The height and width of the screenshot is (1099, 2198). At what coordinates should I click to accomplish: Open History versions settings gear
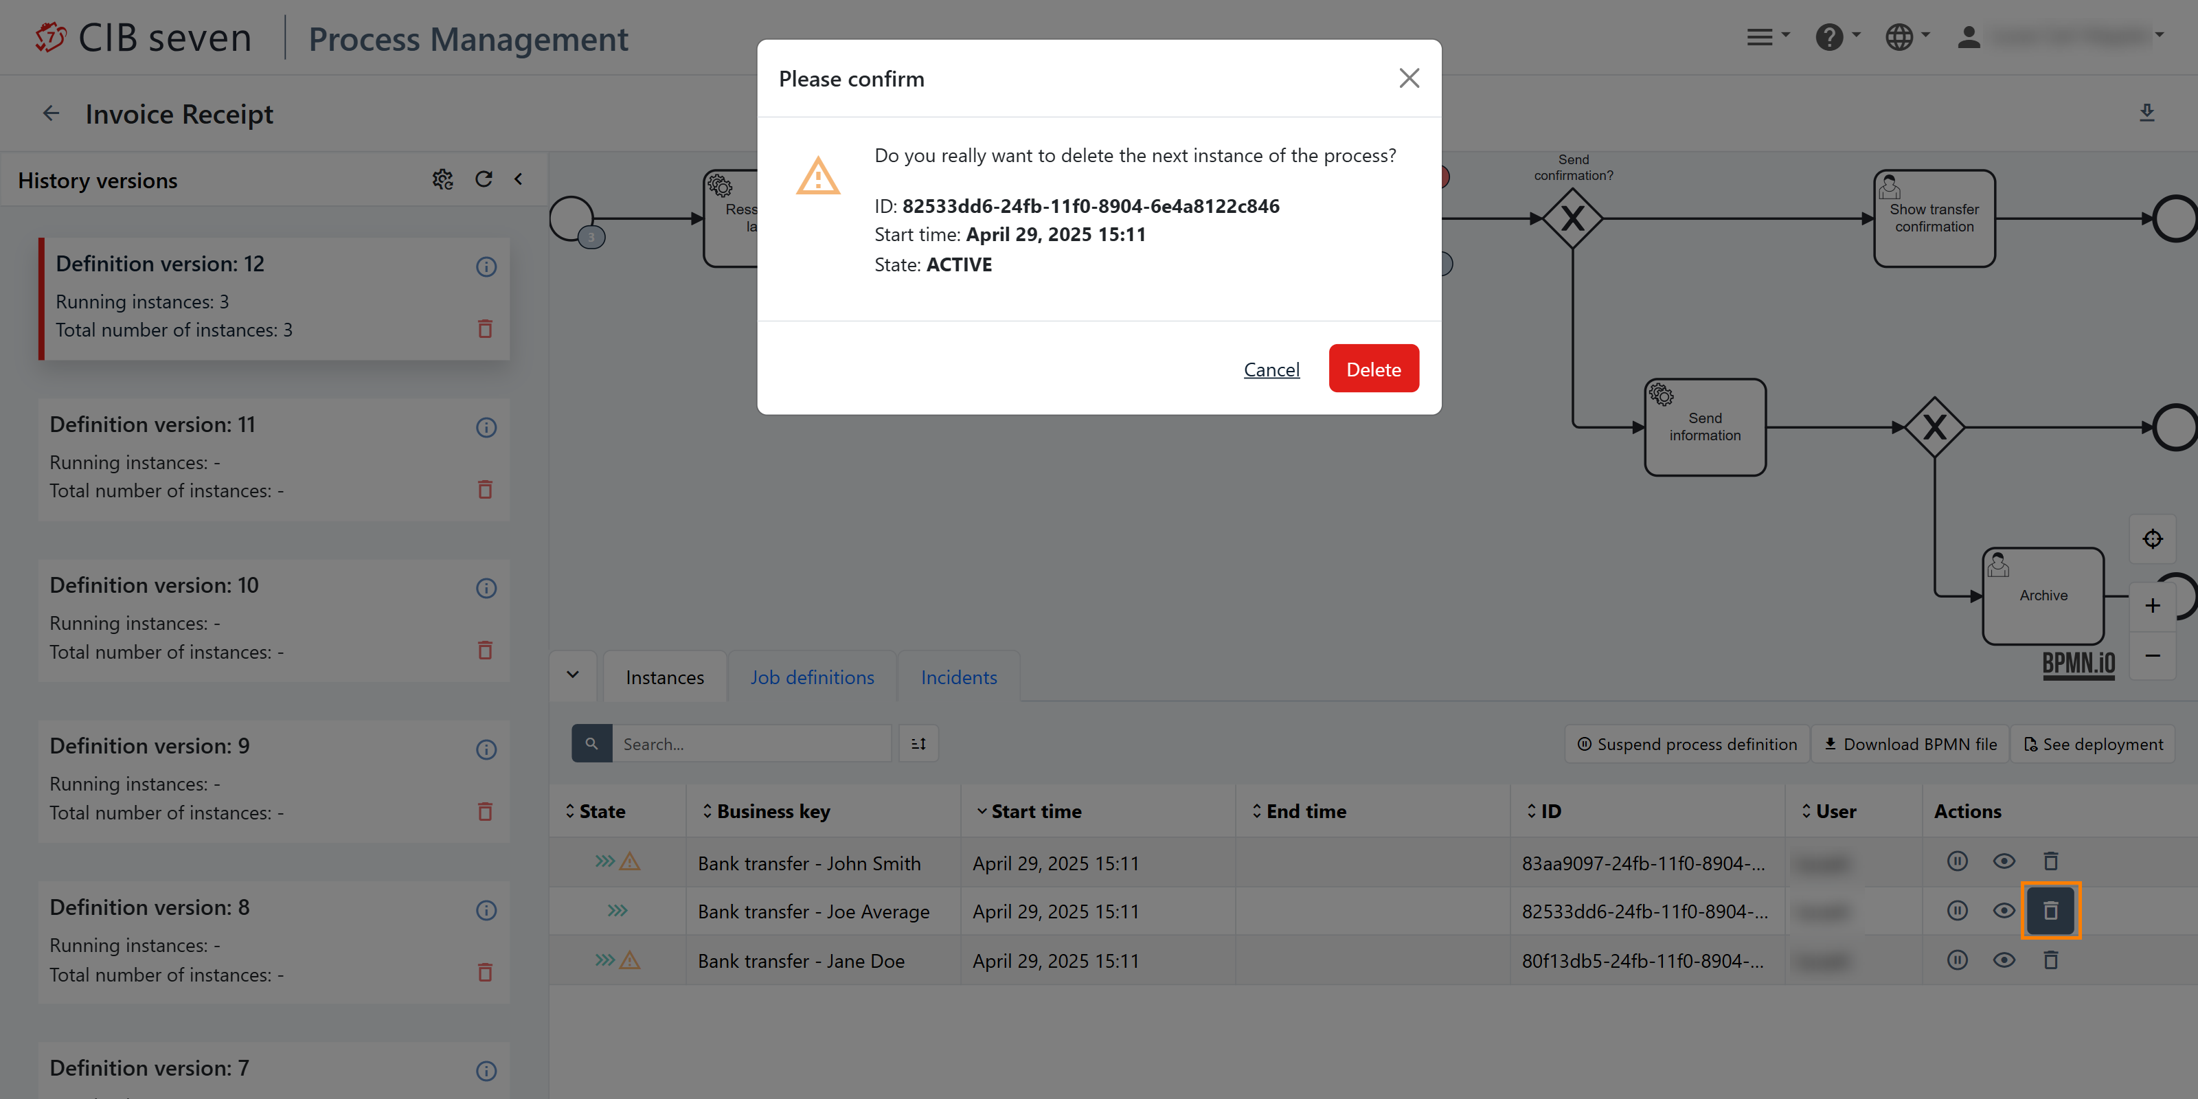[x=442, y=179]
